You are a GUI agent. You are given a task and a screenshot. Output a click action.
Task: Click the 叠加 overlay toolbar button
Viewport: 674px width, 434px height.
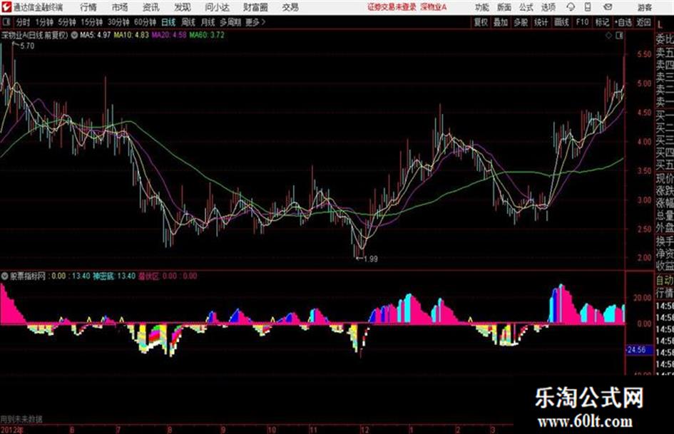point(501,22)
